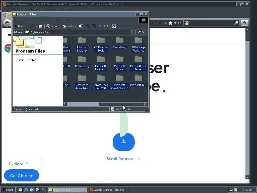
Task: Show the Folders tree pane
Action: 69,26
